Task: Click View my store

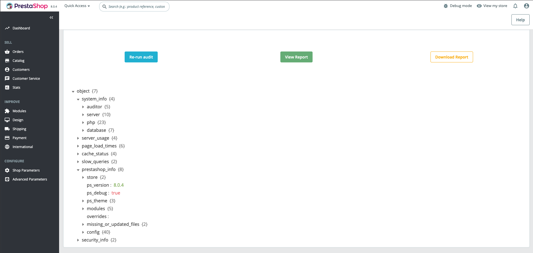Action: tap(492, 6)
